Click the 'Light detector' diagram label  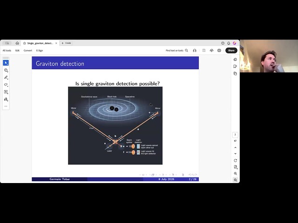(138, 141)
